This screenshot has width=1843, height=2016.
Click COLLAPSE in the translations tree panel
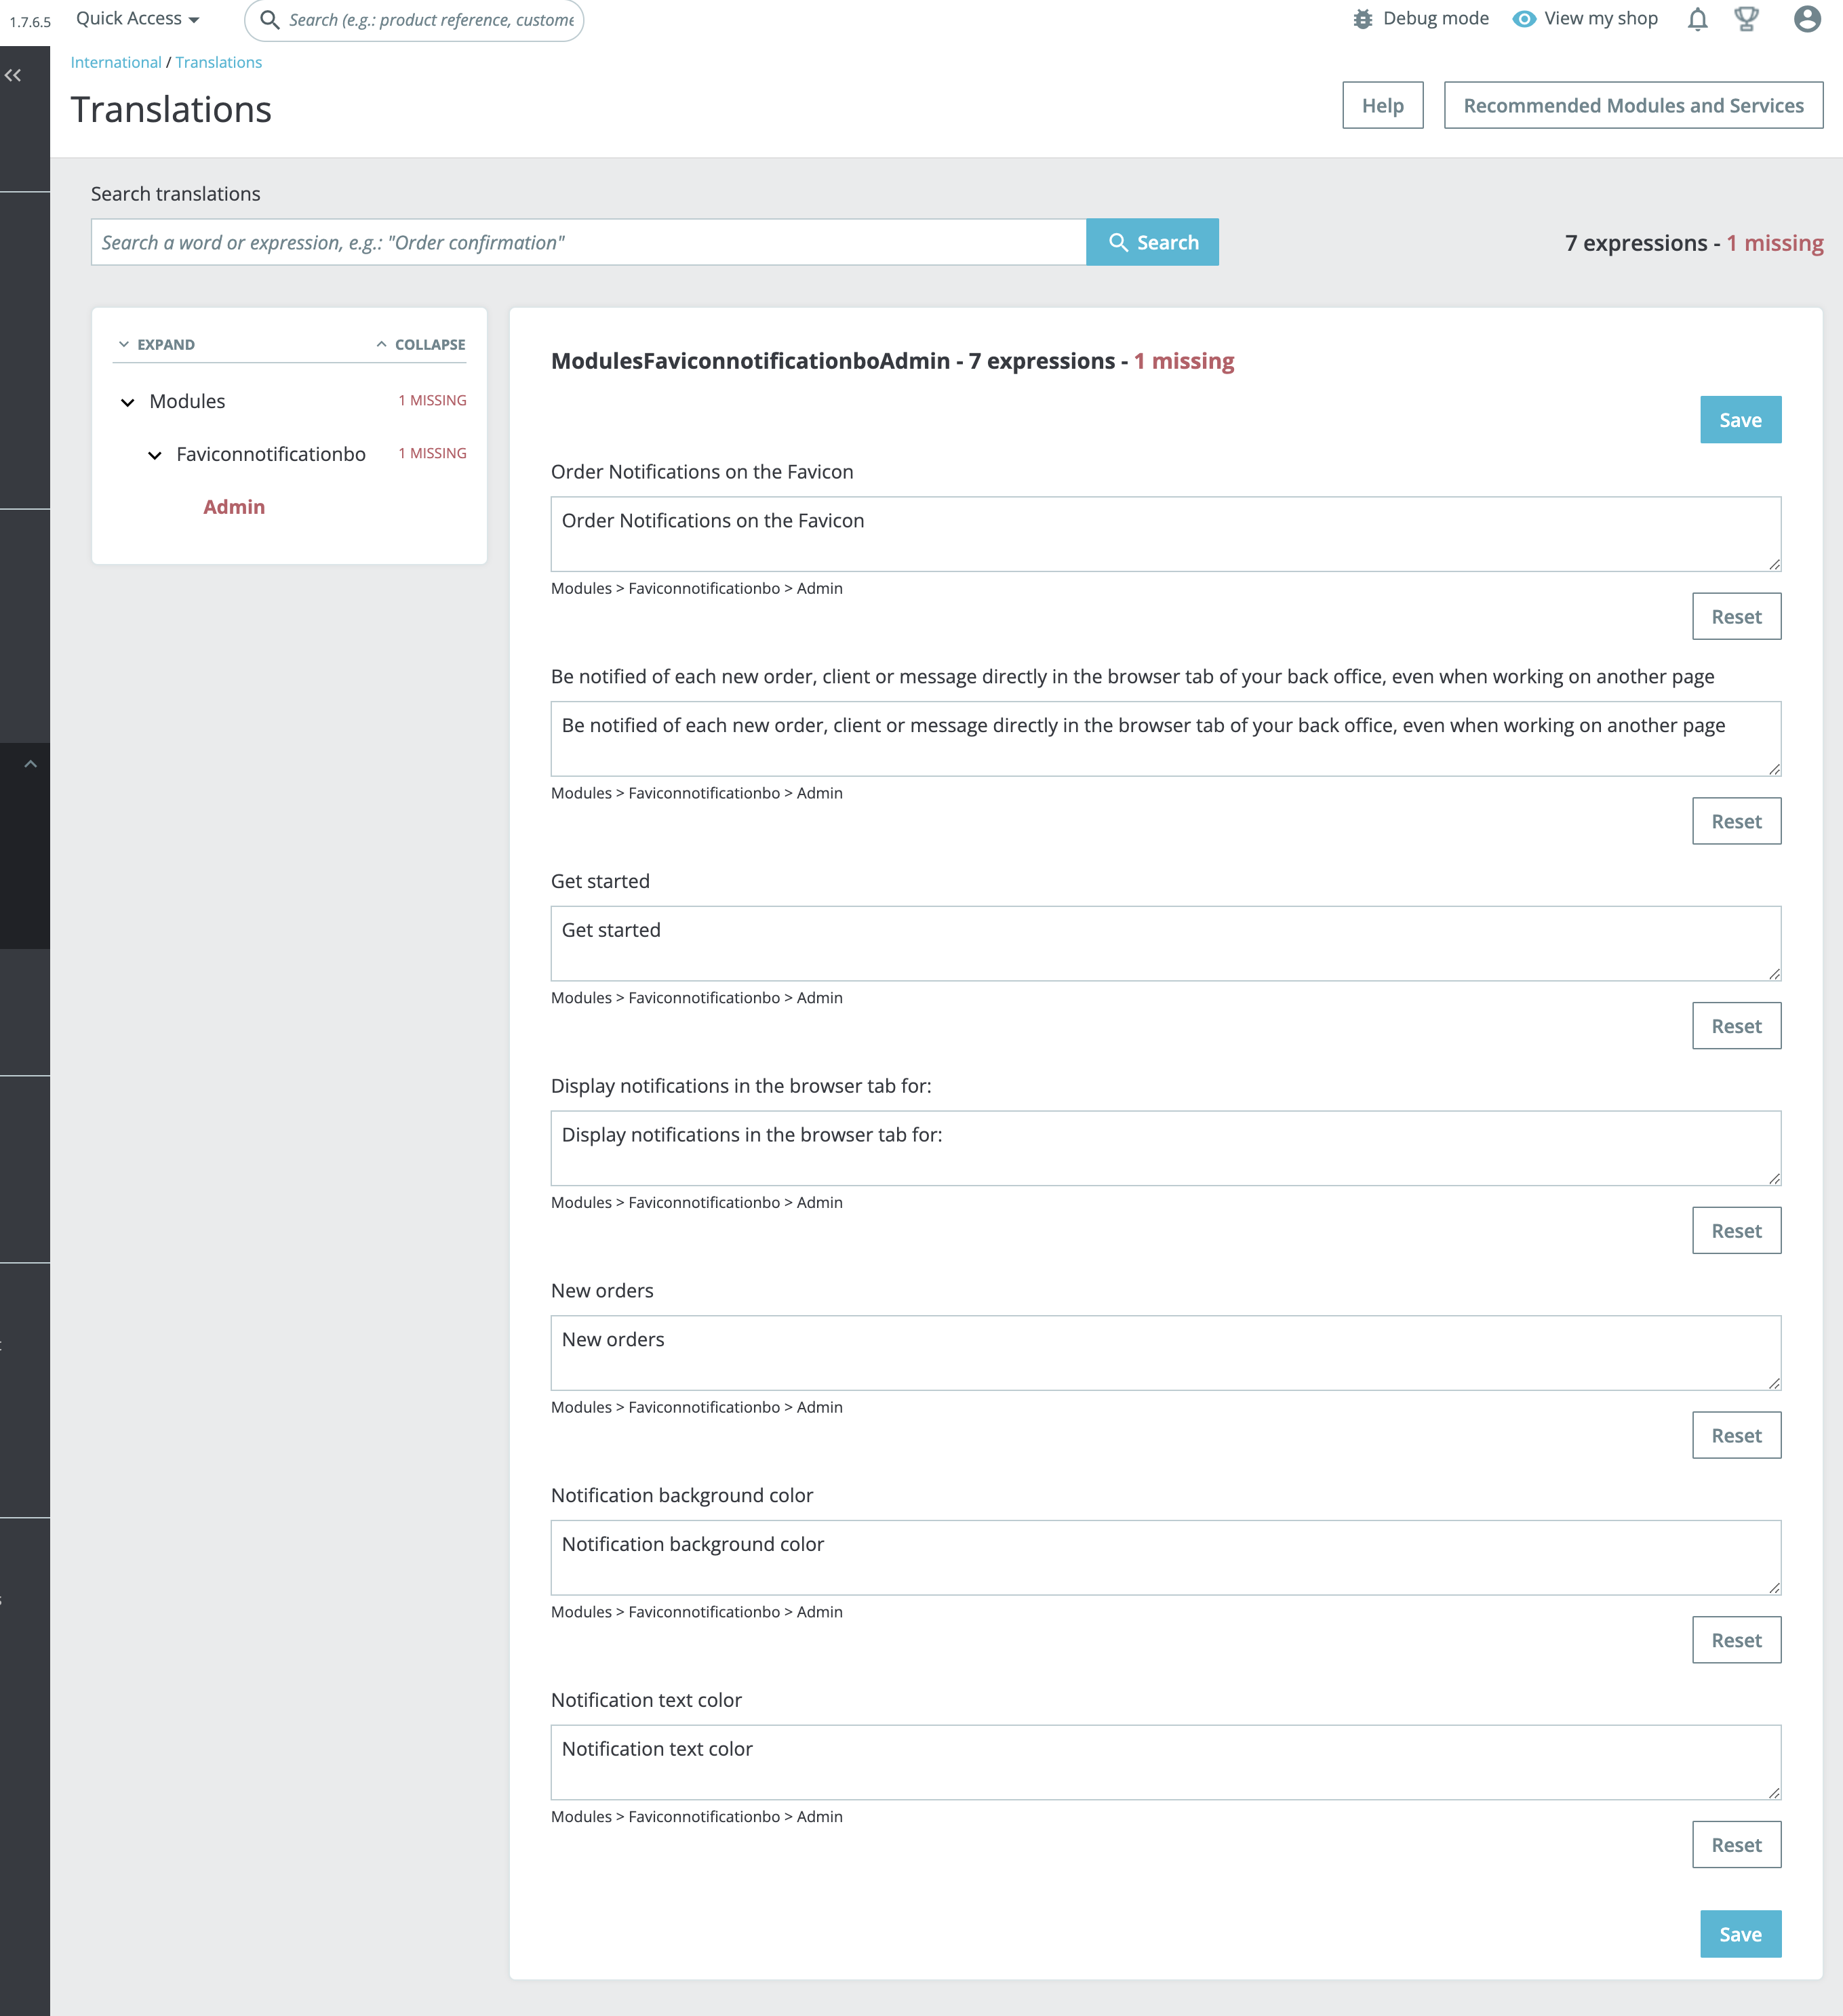pos(422,344)
